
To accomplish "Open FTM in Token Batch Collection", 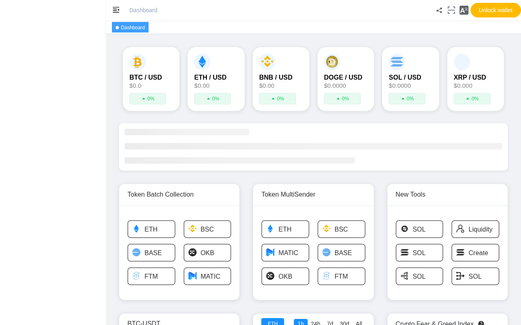I will tap(151, 276).
